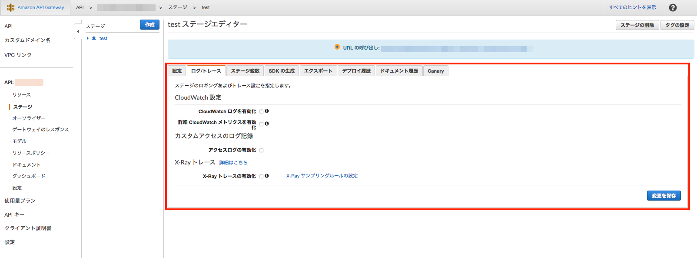Open ダッシュボード in the sidebar
Screen dimensions: 697x258
[29, 176]
